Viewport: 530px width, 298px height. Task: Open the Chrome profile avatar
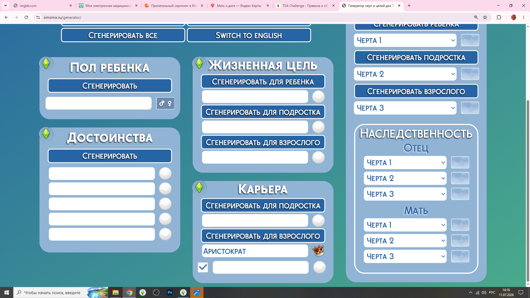pyautogui.click(x=513, y=17)
